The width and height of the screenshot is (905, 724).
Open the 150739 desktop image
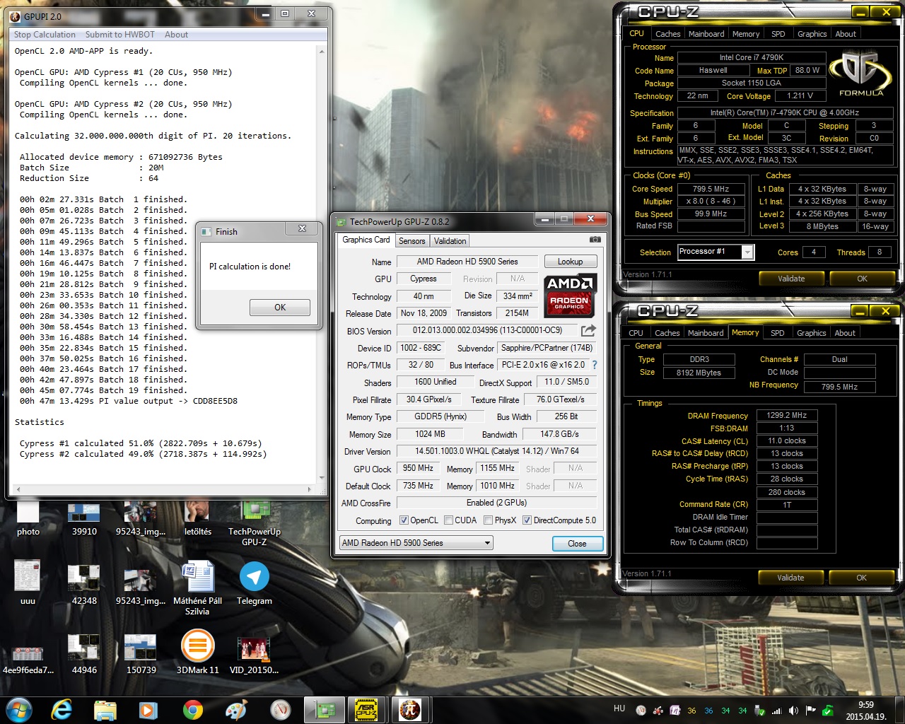141,652
